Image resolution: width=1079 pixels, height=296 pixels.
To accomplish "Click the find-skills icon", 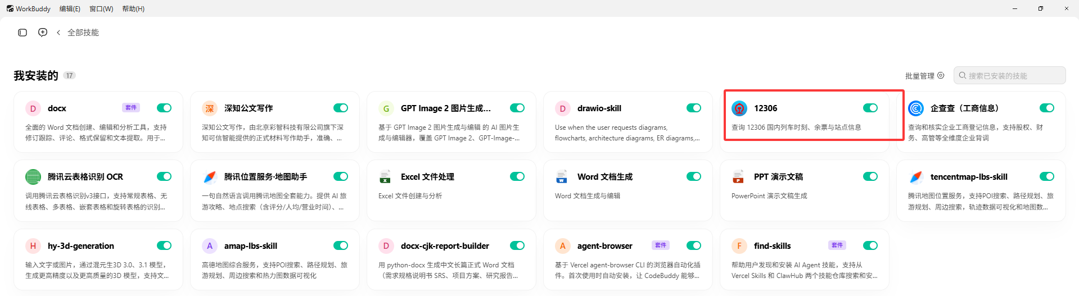I will click(739, 246).
